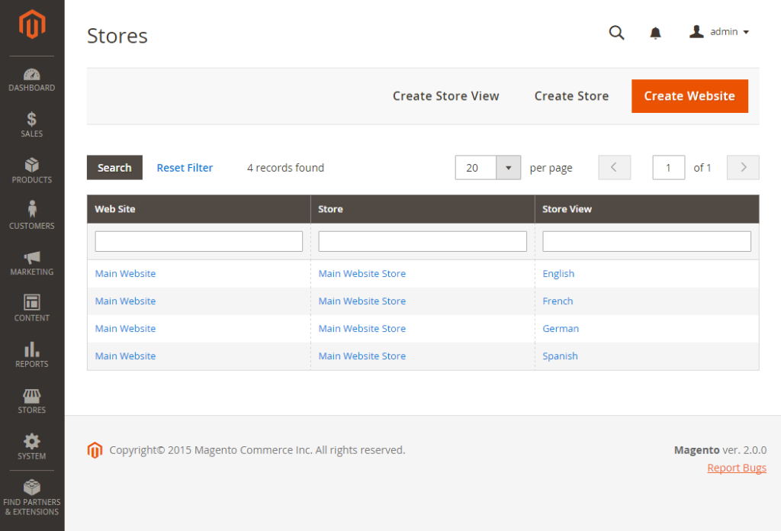The height and width of the screenshot is (531, 781).
Task: Click the global search magnifier icon
Action: pyautogui.click(x=616, y=33)
